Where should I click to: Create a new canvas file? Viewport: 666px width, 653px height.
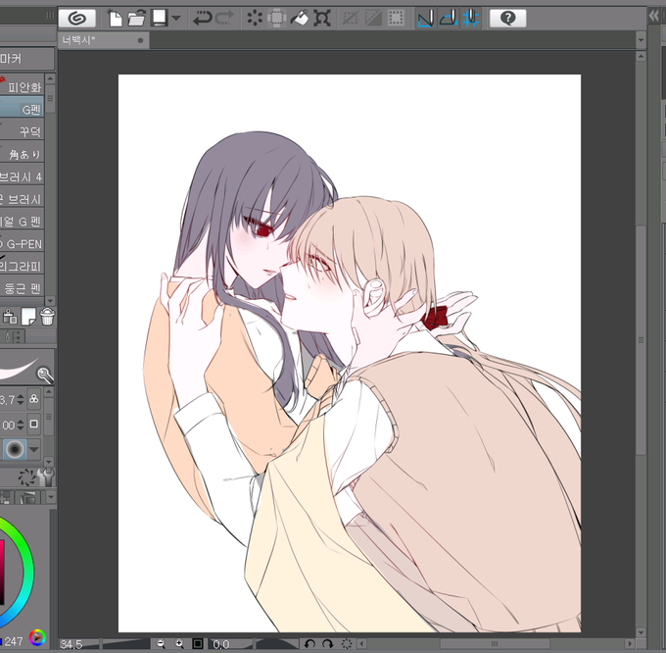(x=115, y=19)
